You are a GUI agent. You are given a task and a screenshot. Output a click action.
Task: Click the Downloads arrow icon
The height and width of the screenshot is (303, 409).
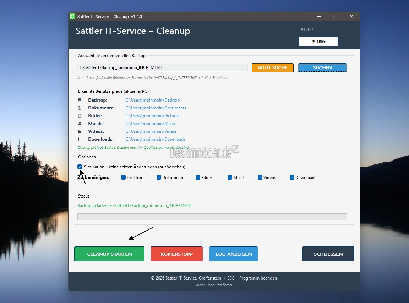tap(79, 139)
